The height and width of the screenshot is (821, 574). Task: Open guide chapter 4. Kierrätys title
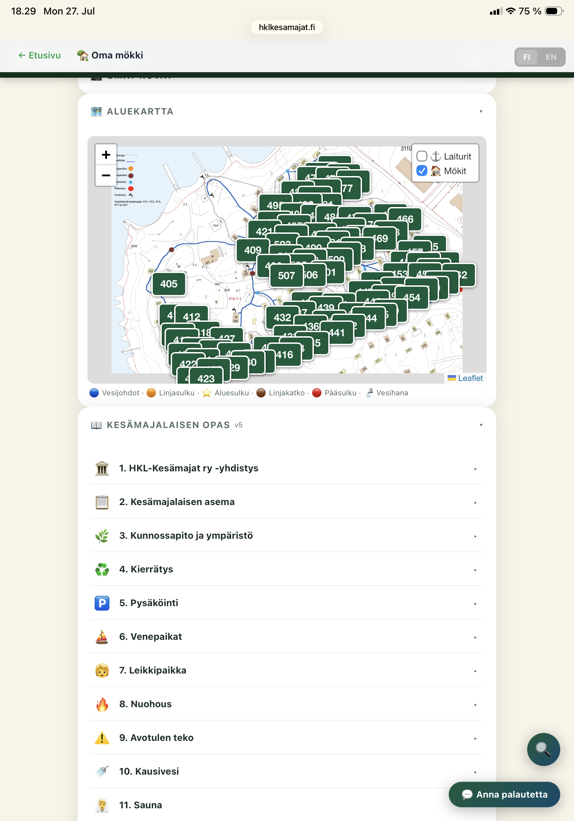(x=146, y=569)
